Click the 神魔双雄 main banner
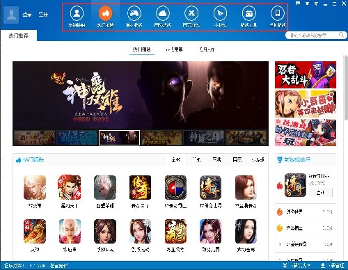348x270 pixels. tap(141, 95)
